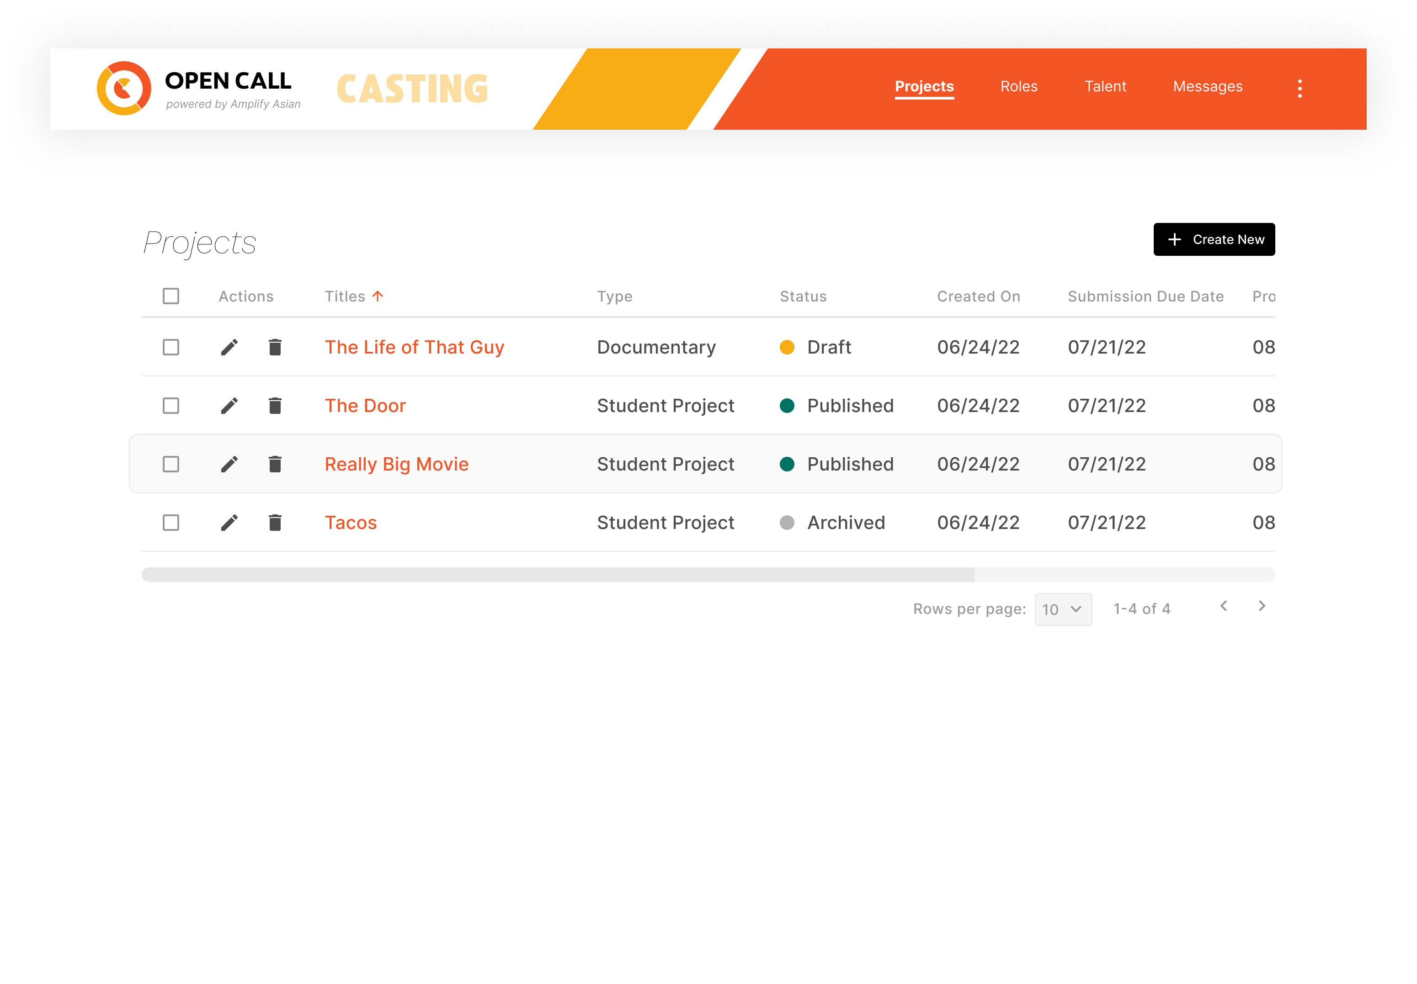Screen dimensions: 1417x984
Task: Sort by the Created On column header
Action: pyautogui.click(x=978, y=296)
